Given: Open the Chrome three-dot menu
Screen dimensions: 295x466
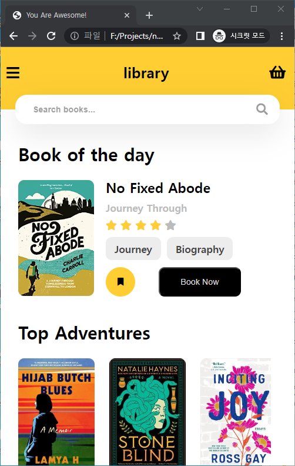Looking at the screenshot, I should [281, 36].
